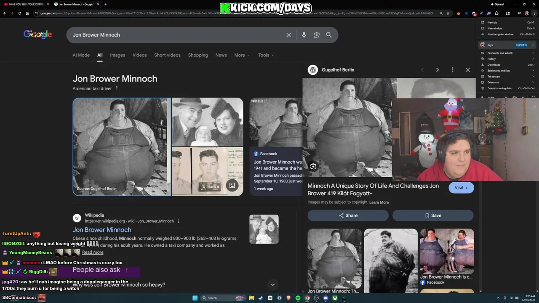The height and width of the screenshot is (303, 539).
Task: Click the magnifier search submit icon
Action: [329, 35]
